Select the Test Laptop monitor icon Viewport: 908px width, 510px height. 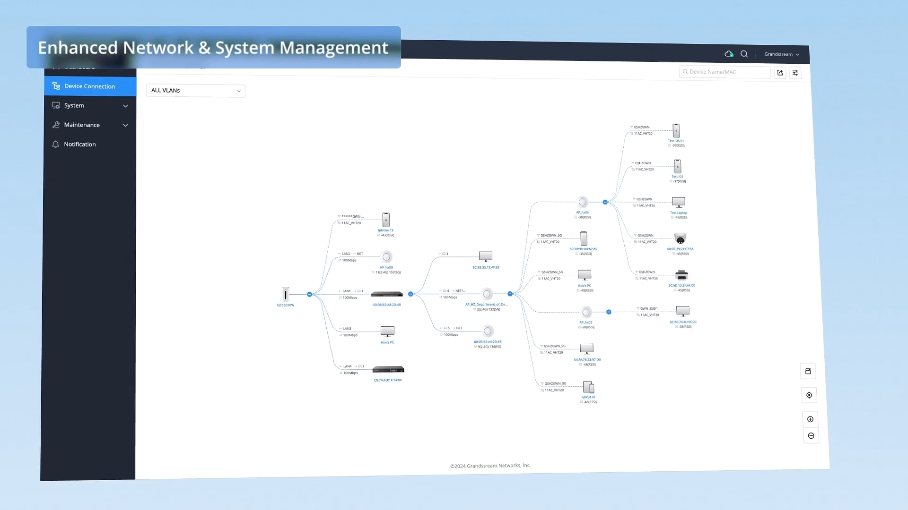tap(679, 203)
